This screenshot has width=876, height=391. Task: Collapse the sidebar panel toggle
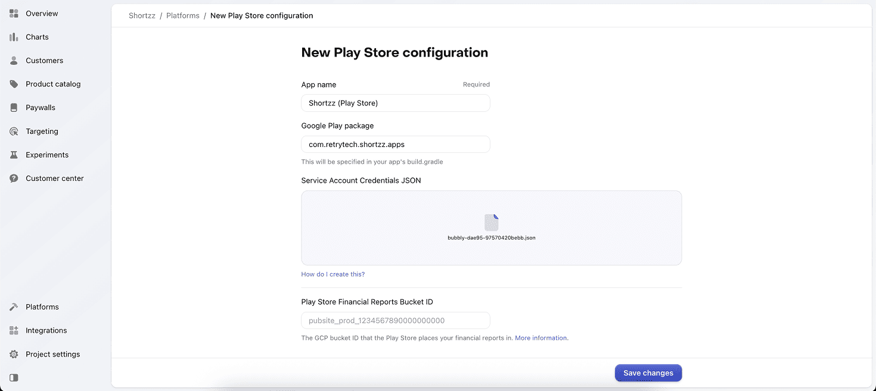pos(14,377)
